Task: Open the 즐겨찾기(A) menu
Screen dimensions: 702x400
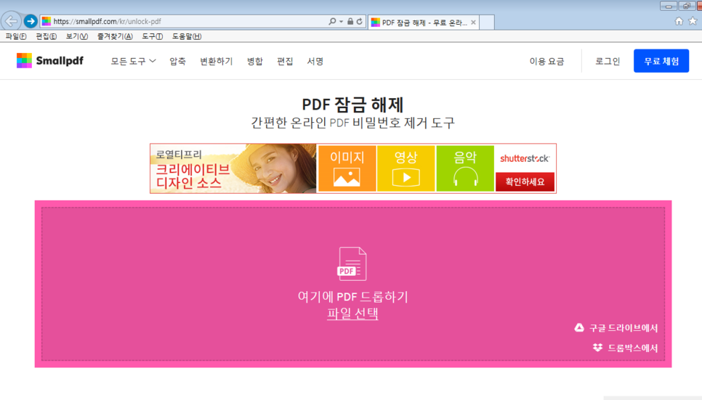Action: tap(115, 36)
